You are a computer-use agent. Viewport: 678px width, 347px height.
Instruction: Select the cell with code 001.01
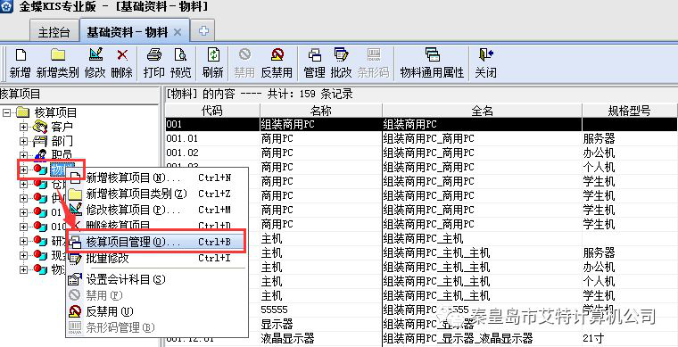[212, 139]
